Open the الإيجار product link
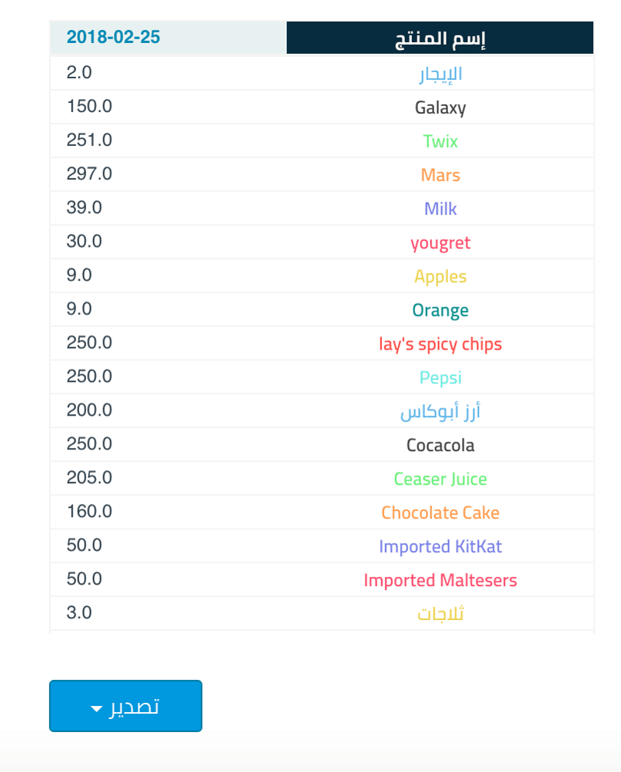The height and width of the screenshot is (772, 621). [440, 75]
